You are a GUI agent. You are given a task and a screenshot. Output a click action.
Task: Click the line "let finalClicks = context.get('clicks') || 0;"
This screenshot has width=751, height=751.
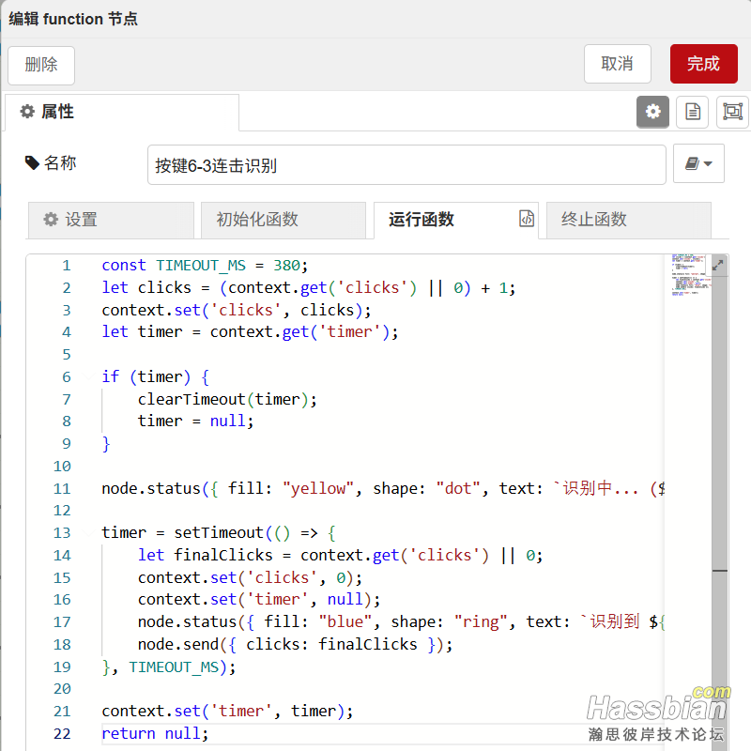pyautogui.click(x=340, y=556)
